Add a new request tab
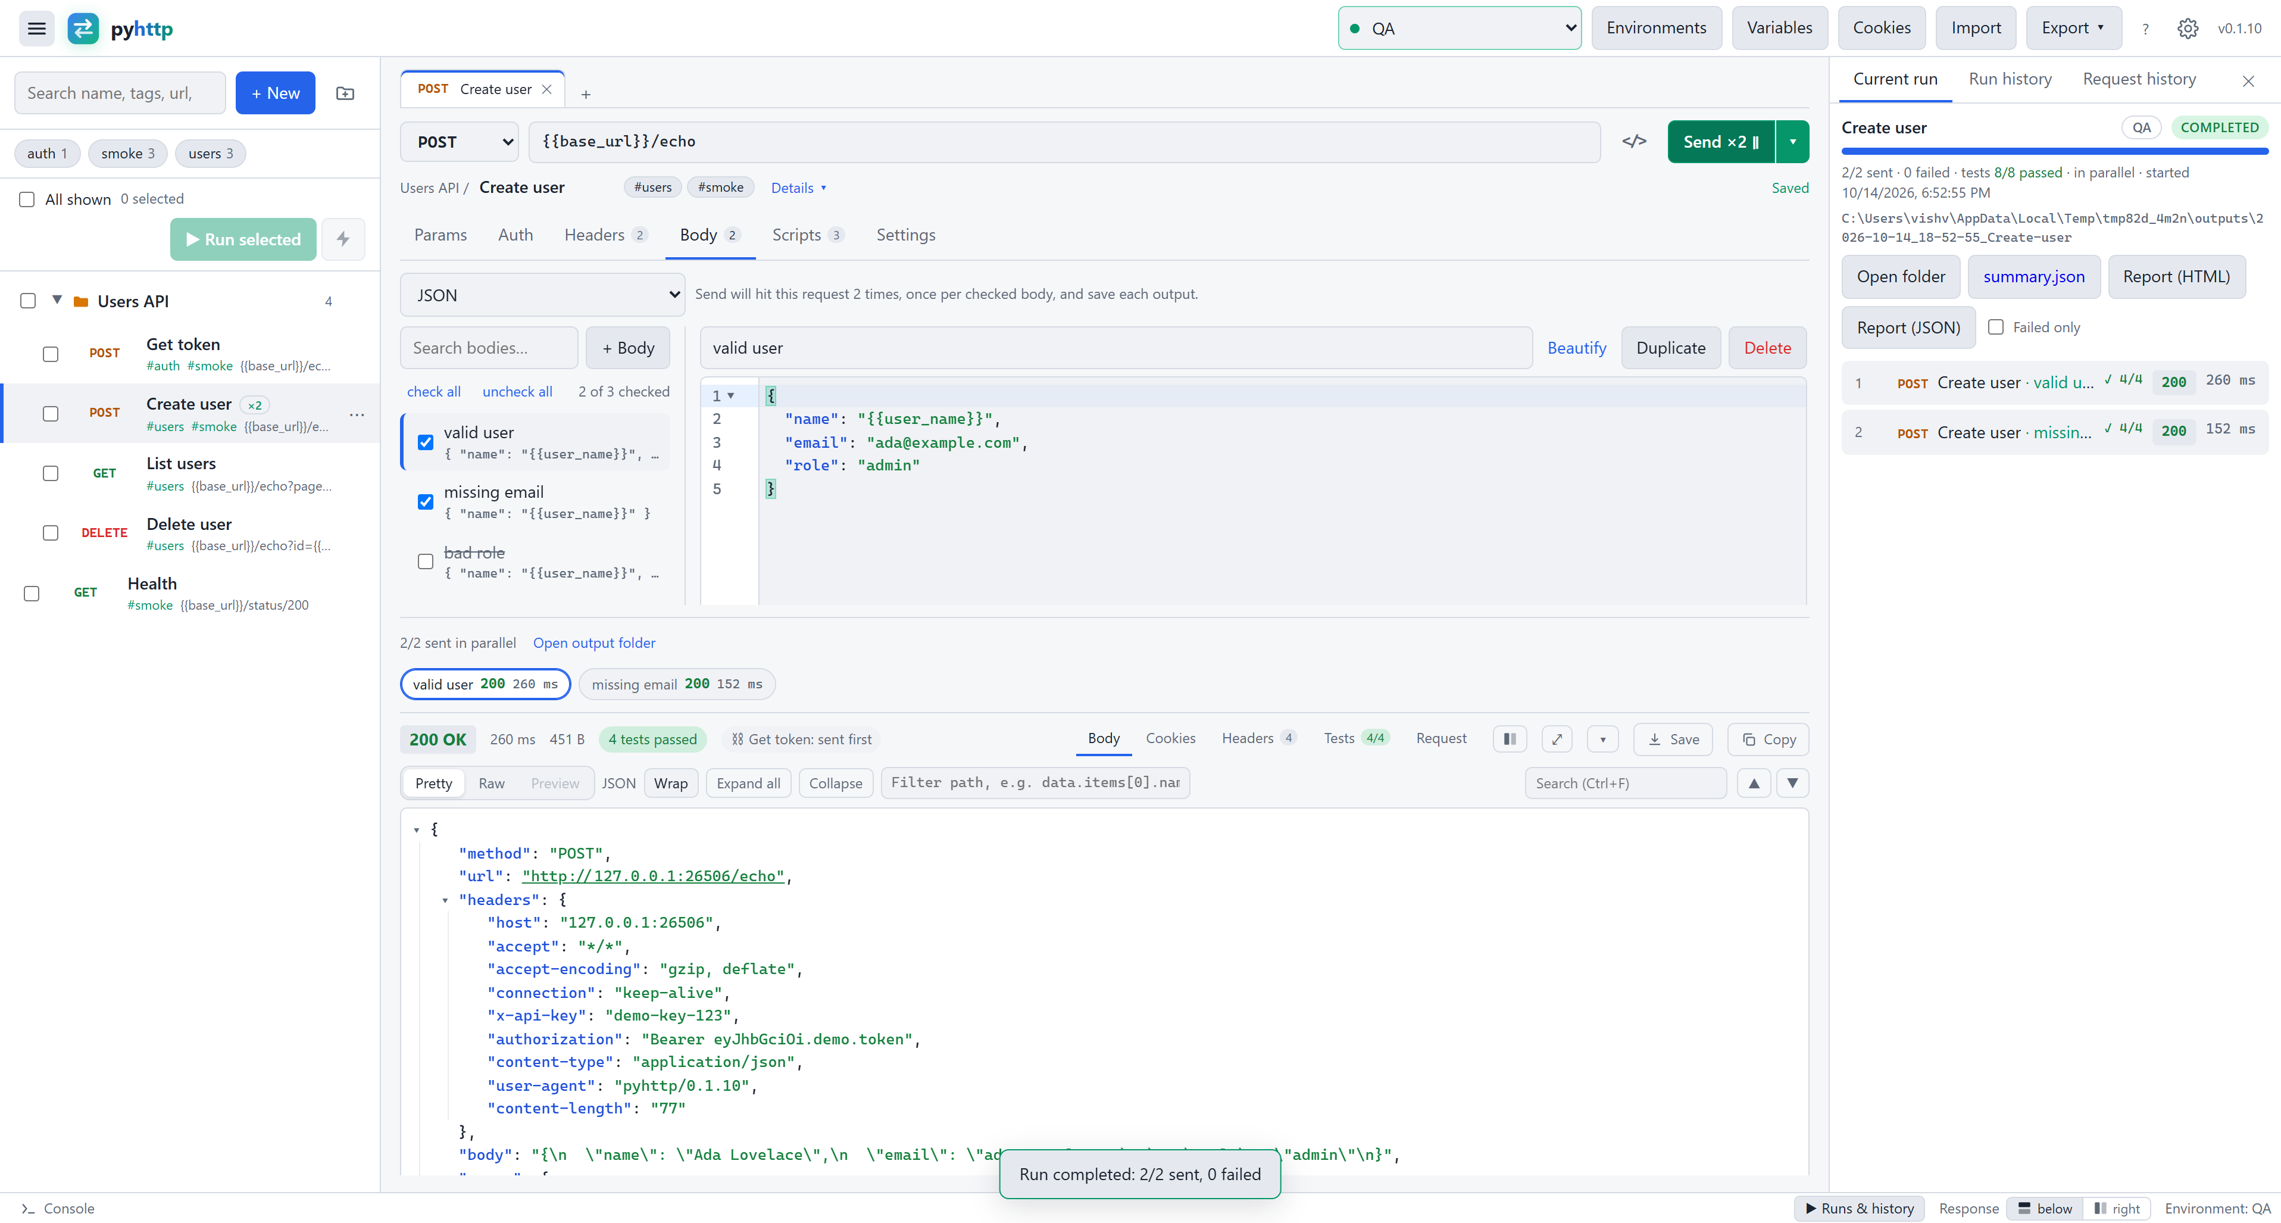This screenshot has height=1223, width=2281. point(585,94)
